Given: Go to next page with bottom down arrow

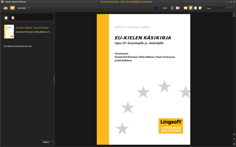Looking at the screenshot, I should [234, 144].
